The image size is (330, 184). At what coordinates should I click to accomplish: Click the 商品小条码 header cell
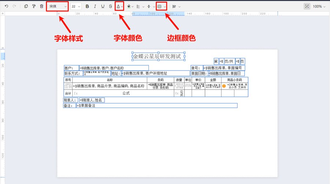point(234,80)
